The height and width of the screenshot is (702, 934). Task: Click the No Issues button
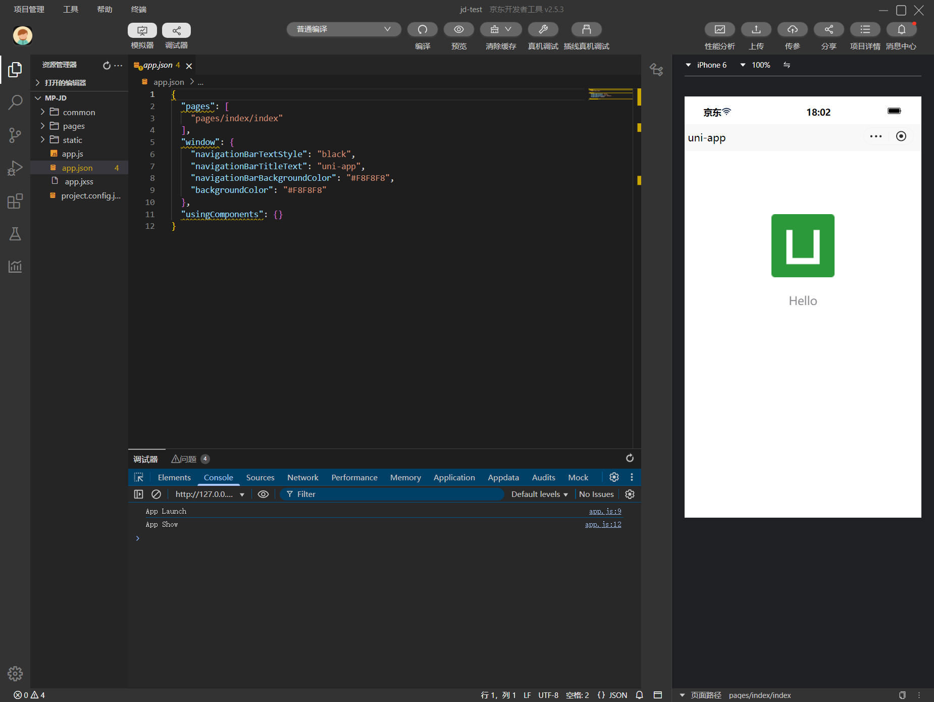point(596,494)
